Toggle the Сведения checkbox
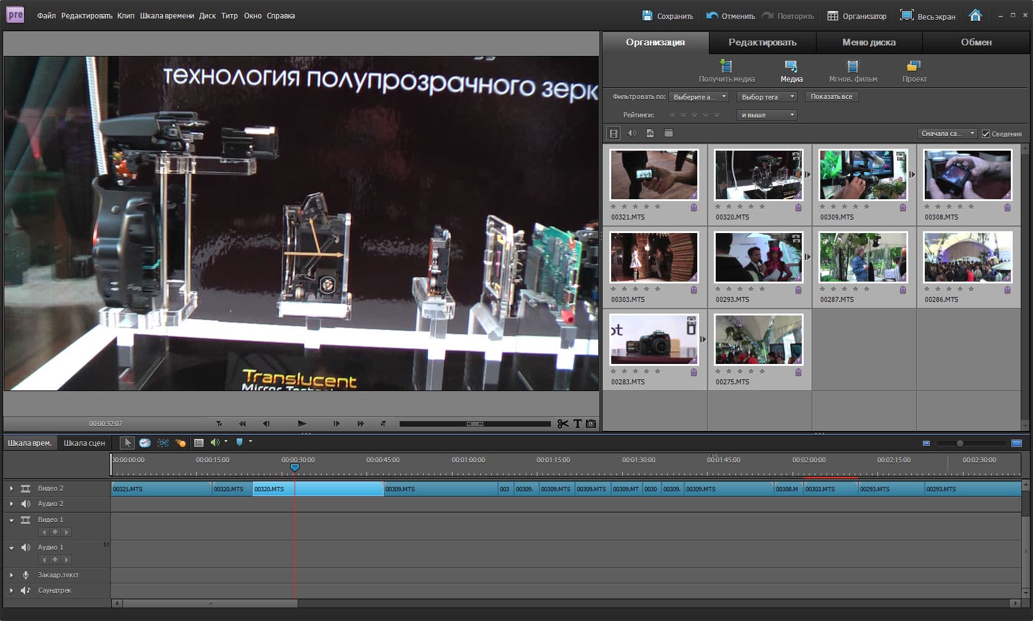Viewport: 1033px width, 621px height. coord(986,133)
